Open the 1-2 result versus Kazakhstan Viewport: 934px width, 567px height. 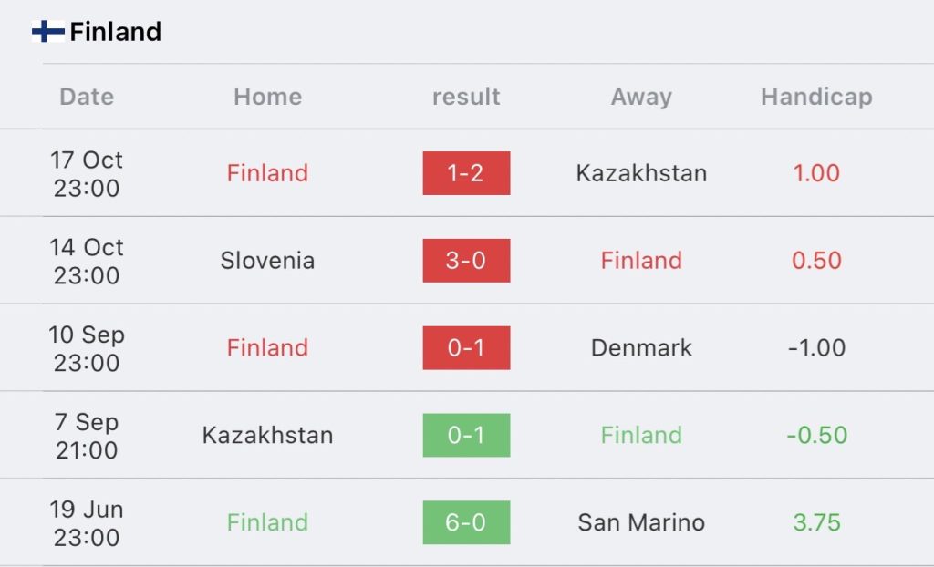466,173
